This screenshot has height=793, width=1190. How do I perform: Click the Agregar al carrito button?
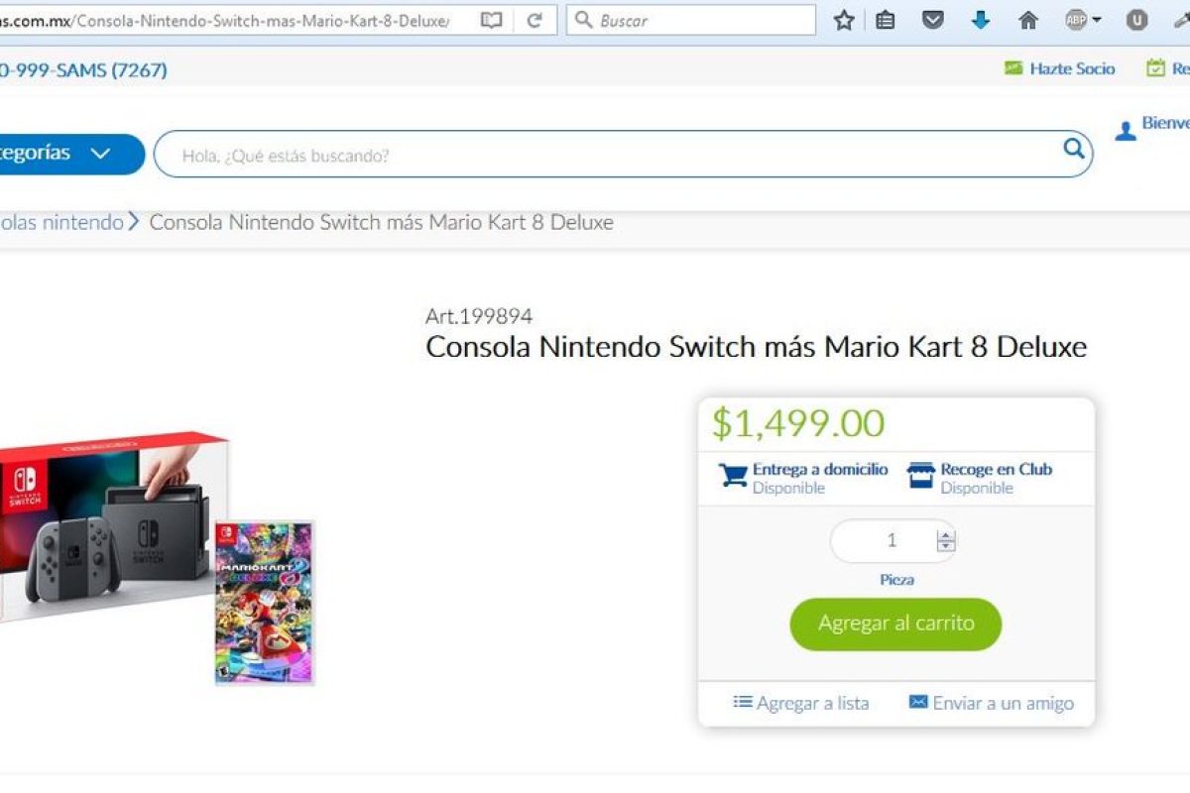[x=895, y=623]
